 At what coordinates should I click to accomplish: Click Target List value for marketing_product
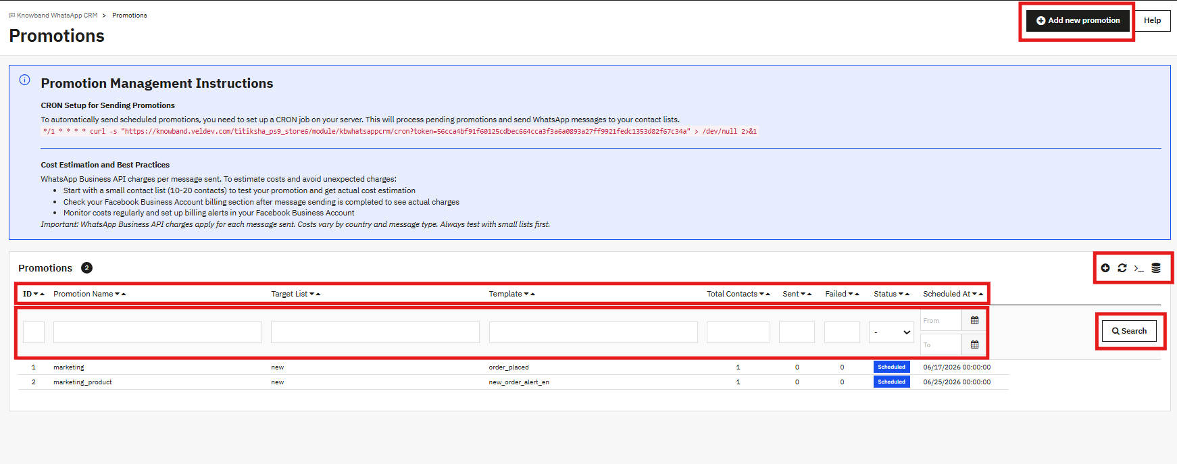click(x=278, y=382)
